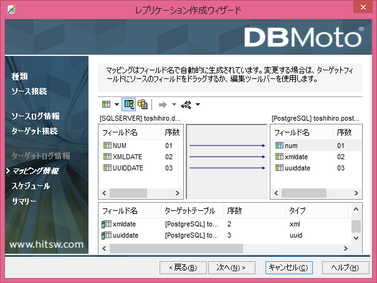The image size is (377, 283).
Task: Select マッピング情報 step in sidebar
Action: tap(36, 171)
